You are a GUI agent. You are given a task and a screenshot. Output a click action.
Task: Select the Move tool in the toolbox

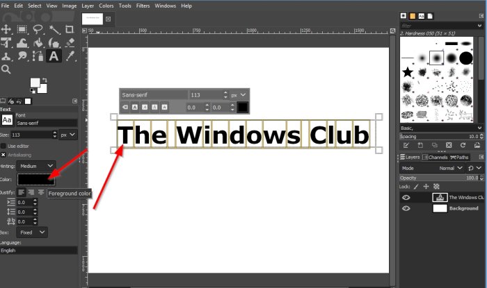point(6,29)
